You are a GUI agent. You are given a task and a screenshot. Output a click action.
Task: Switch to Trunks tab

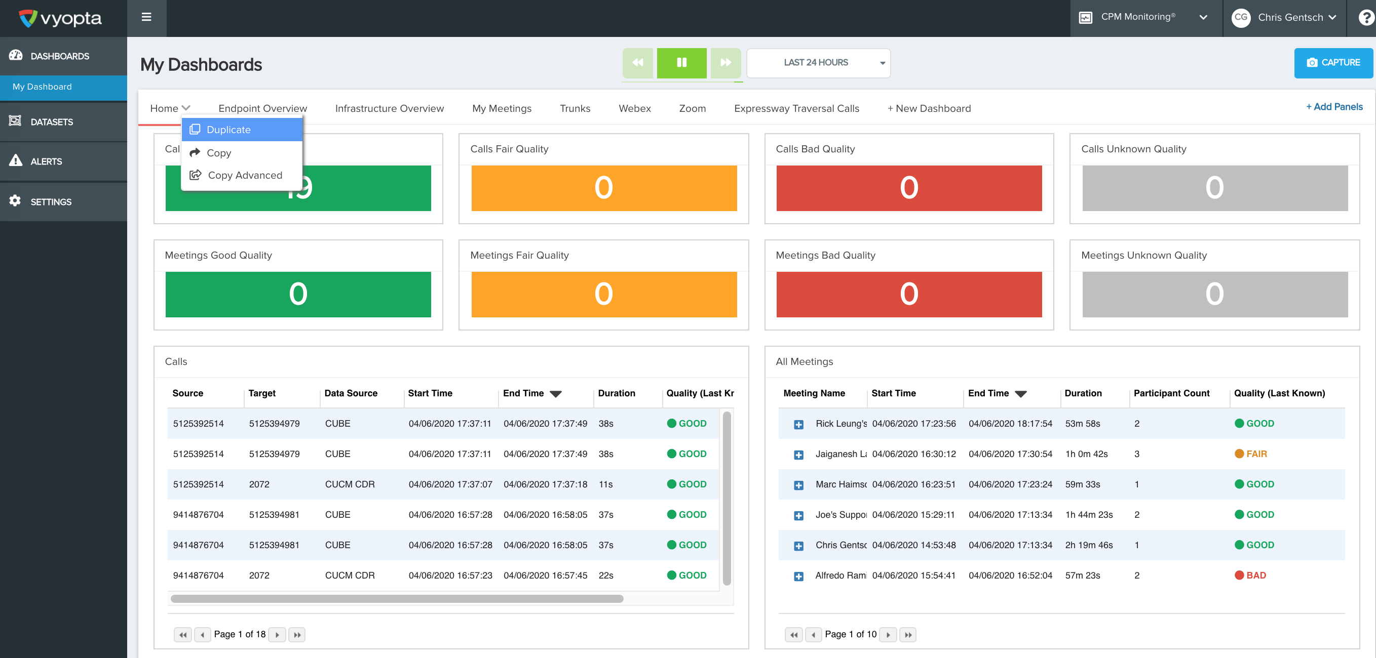coord(575,108)
